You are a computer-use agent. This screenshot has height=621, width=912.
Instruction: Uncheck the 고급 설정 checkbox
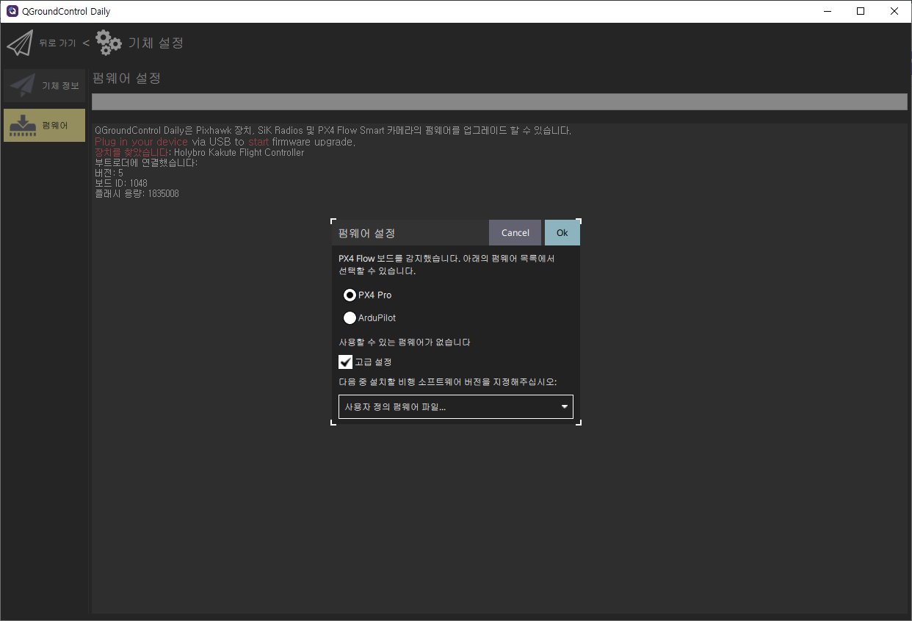(x=346, y=362)
